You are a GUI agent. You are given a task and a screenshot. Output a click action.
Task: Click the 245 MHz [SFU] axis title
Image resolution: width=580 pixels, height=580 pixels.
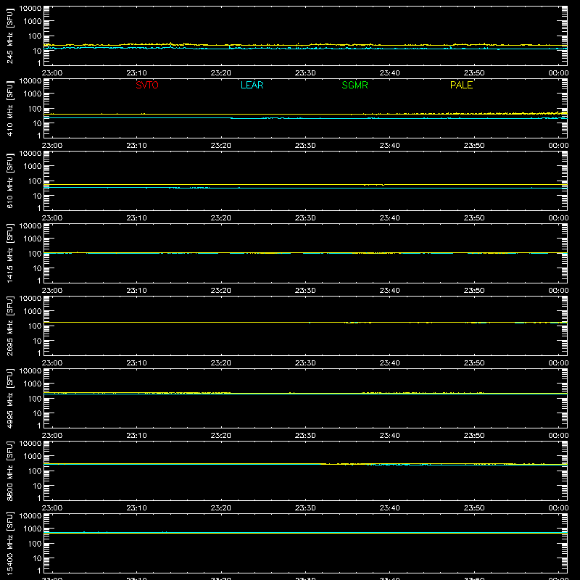[10, 36]
